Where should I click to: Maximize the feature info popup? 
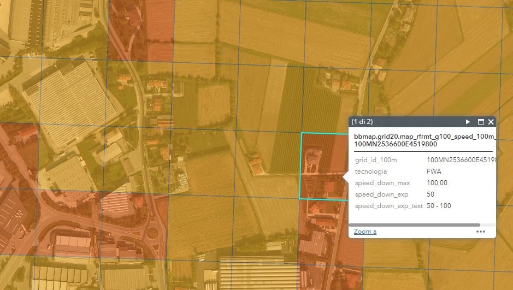[x=481, y=122]
